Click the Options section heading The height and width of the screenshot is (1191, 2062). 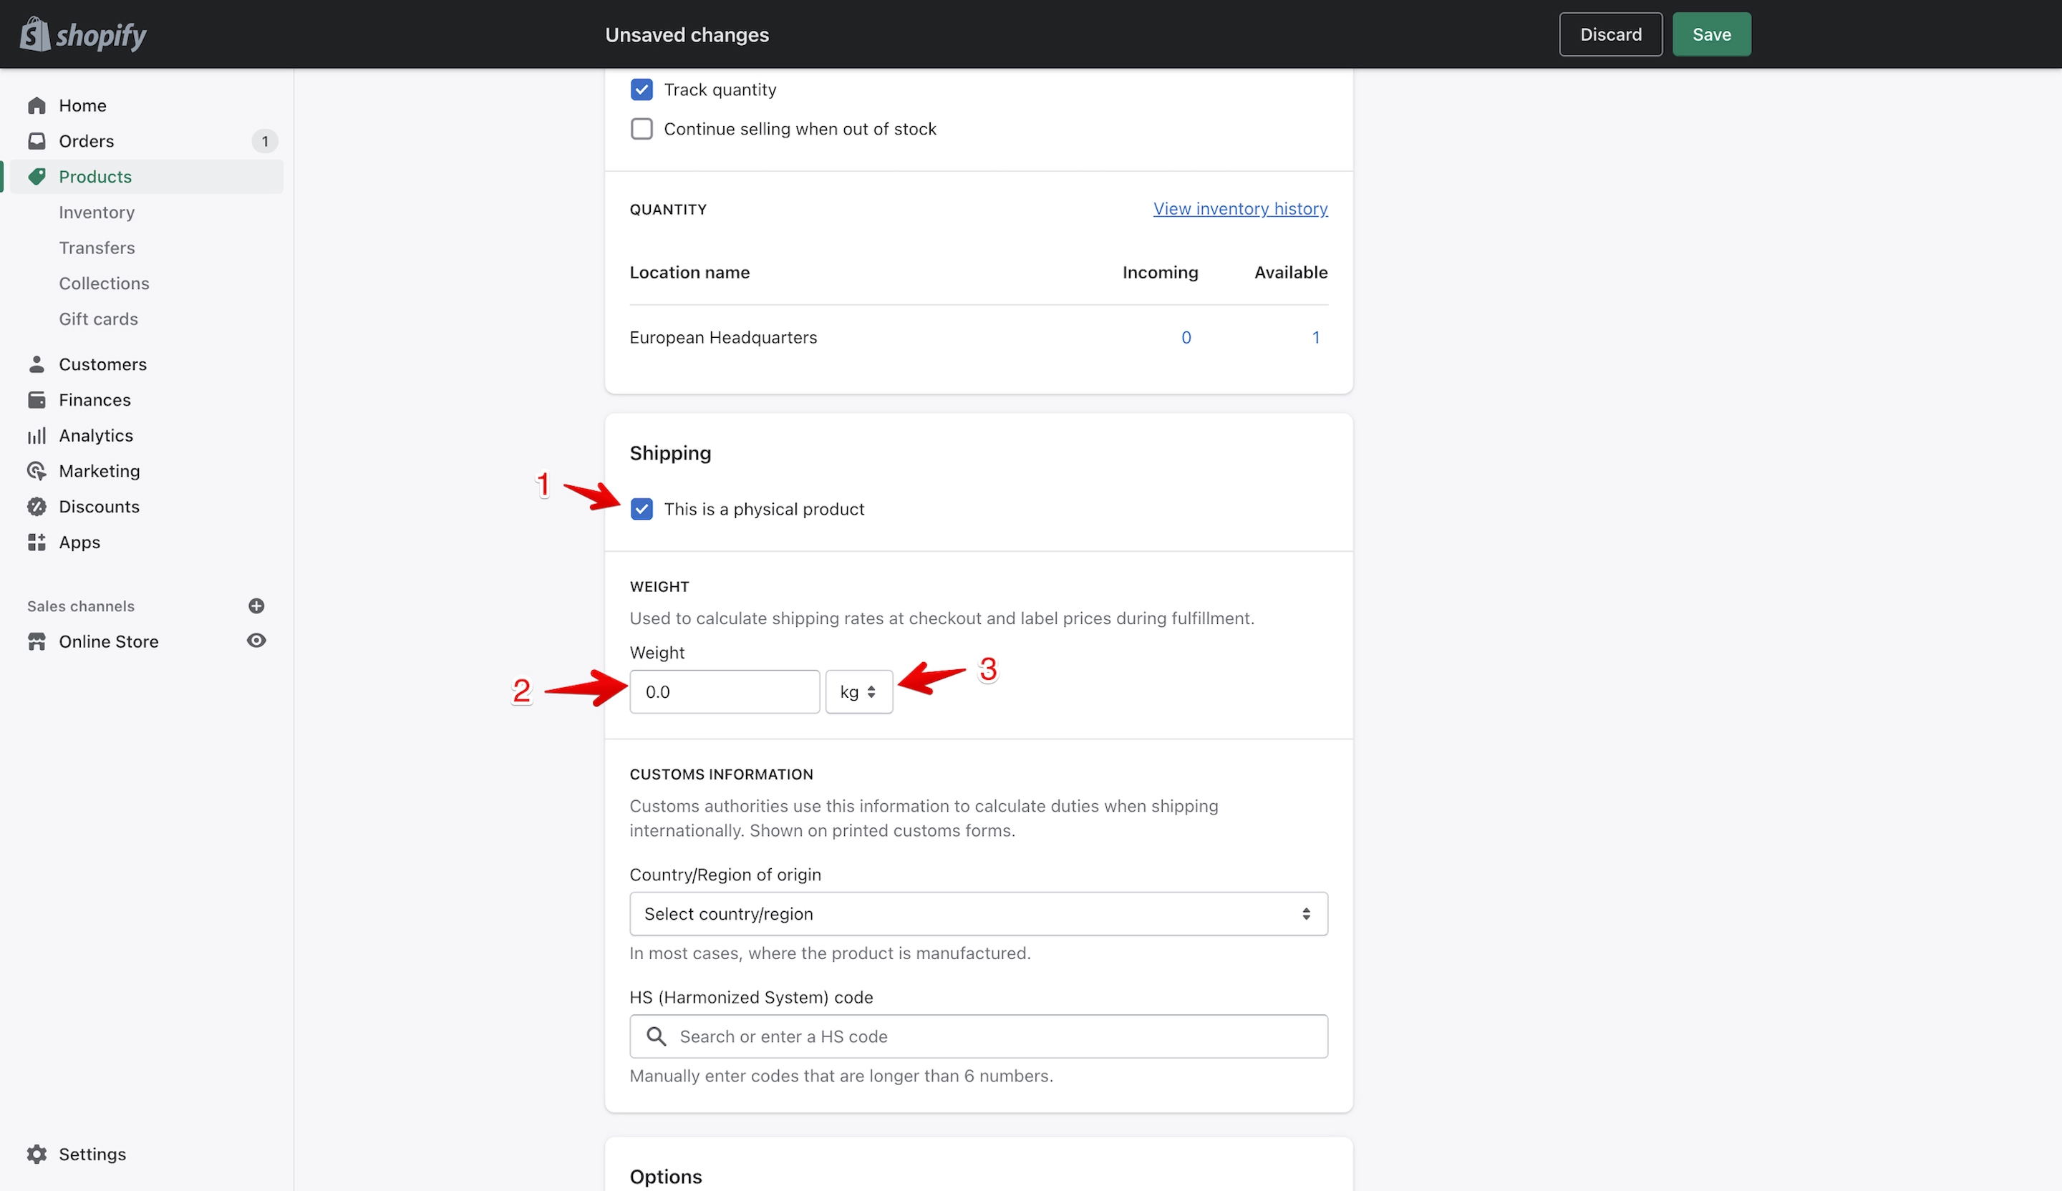(x=666, y=1176)
